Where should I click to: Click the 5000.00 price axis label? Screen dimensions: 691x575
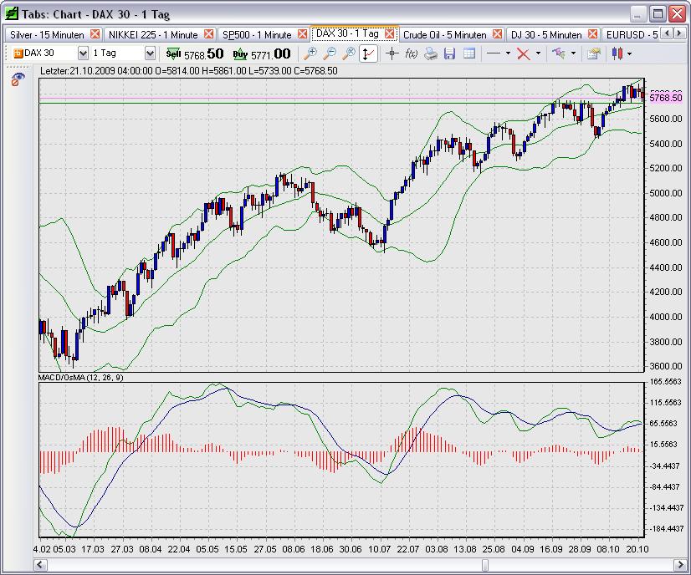(666, 193)
